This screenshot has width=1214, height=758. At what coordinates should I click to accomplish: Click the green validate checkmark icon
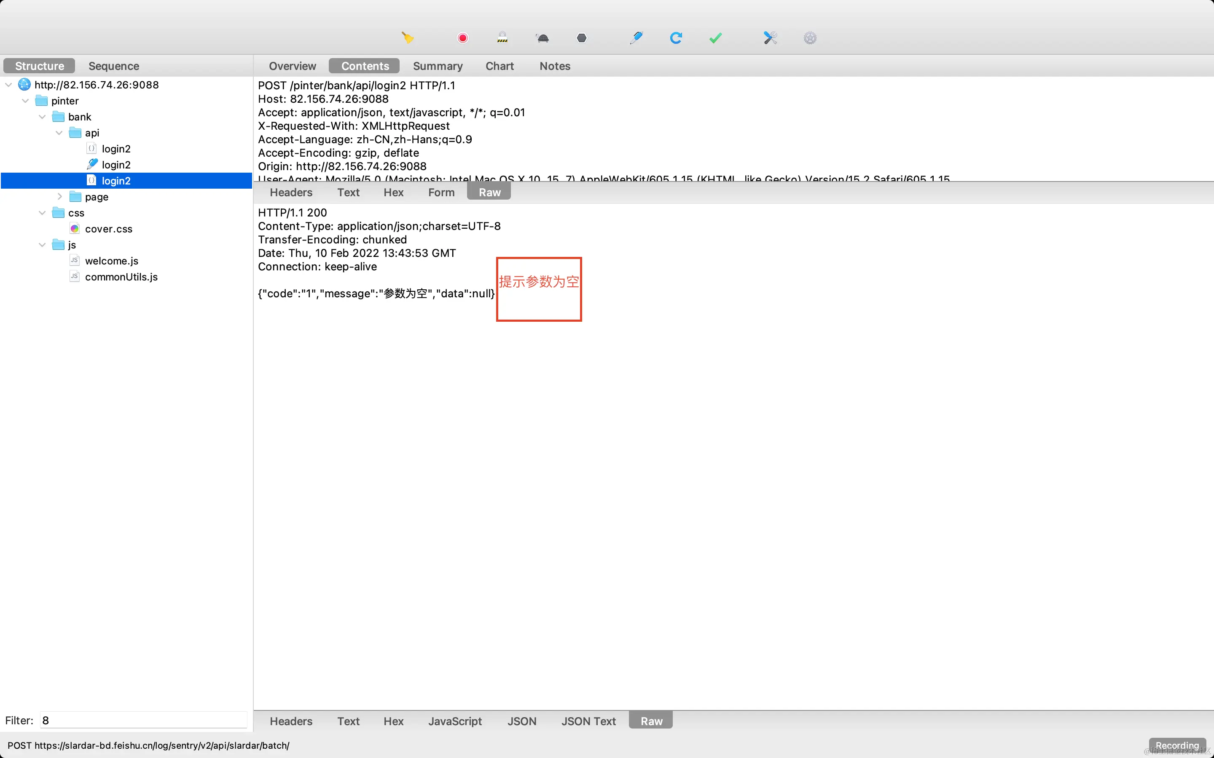pyautogui.click(x=715, y=38)
